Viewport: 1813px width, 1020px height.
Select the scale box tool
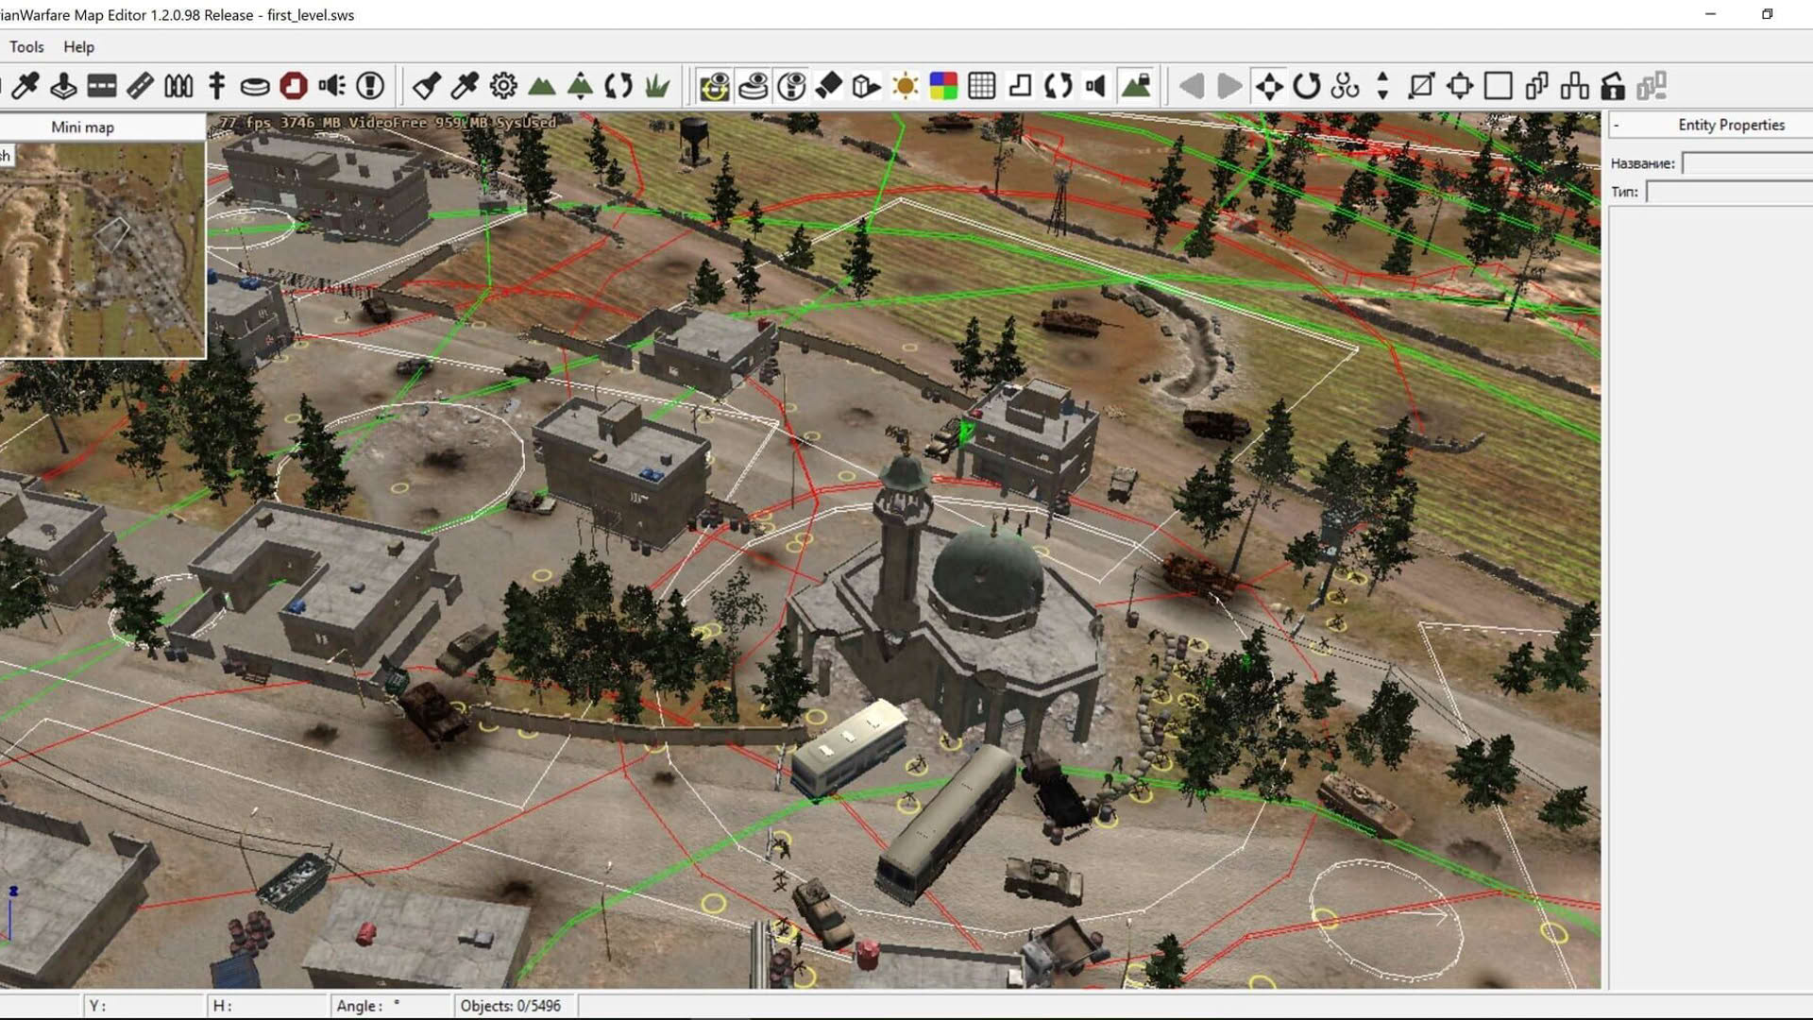[x=1421, y=86]
